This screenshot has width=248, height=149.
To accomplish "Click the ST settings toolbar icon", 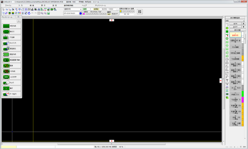I will 16,13.
